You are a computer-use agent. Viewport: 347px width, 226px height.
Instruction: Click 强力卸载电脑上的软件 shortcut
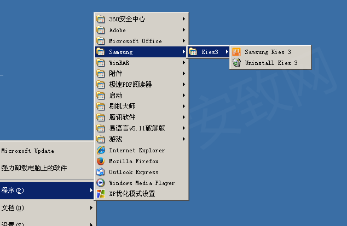(34, 168)
